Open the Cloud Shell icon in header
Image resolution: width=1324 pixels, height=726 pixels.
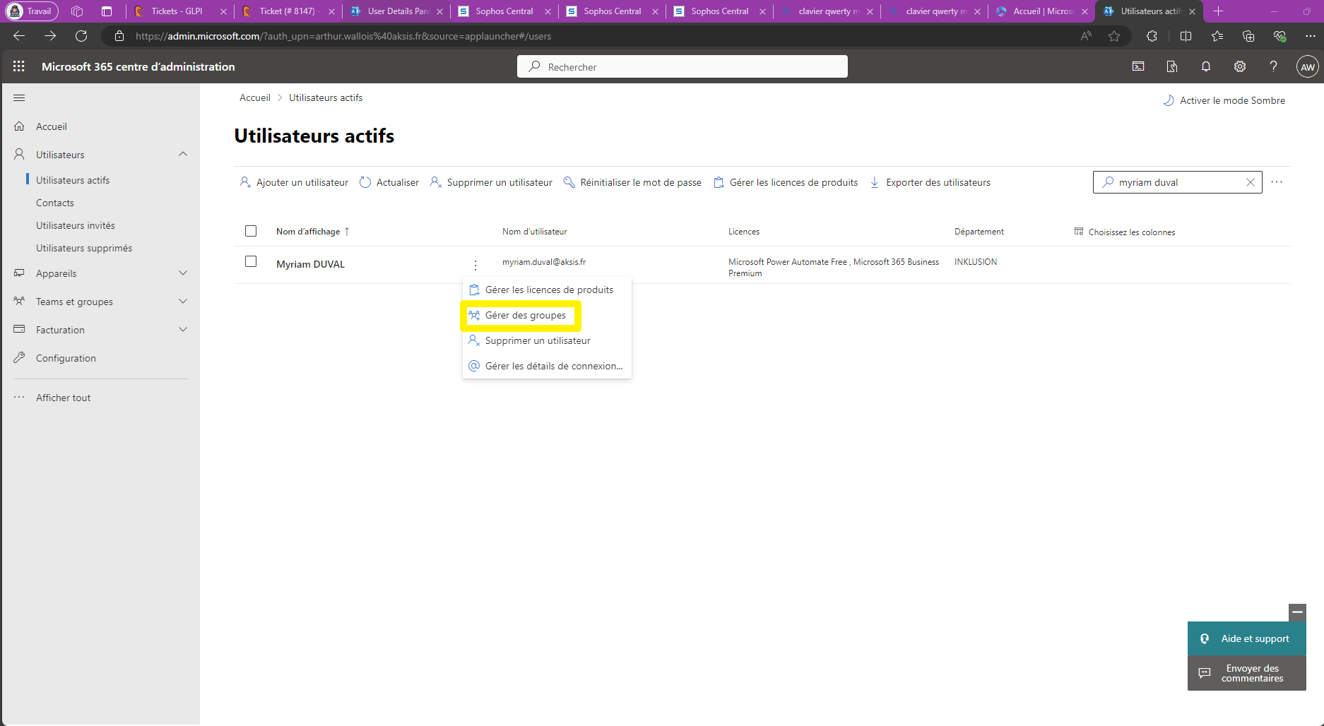click(1138, 66)
